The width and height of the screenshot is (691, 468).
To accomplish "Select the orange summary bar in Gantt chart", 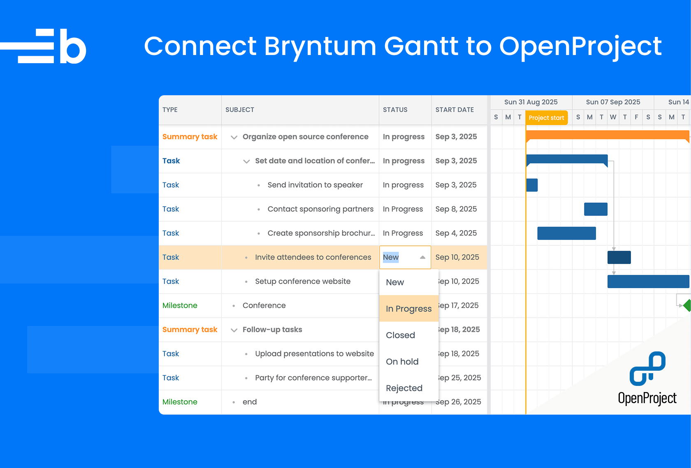I will [607, 135].
